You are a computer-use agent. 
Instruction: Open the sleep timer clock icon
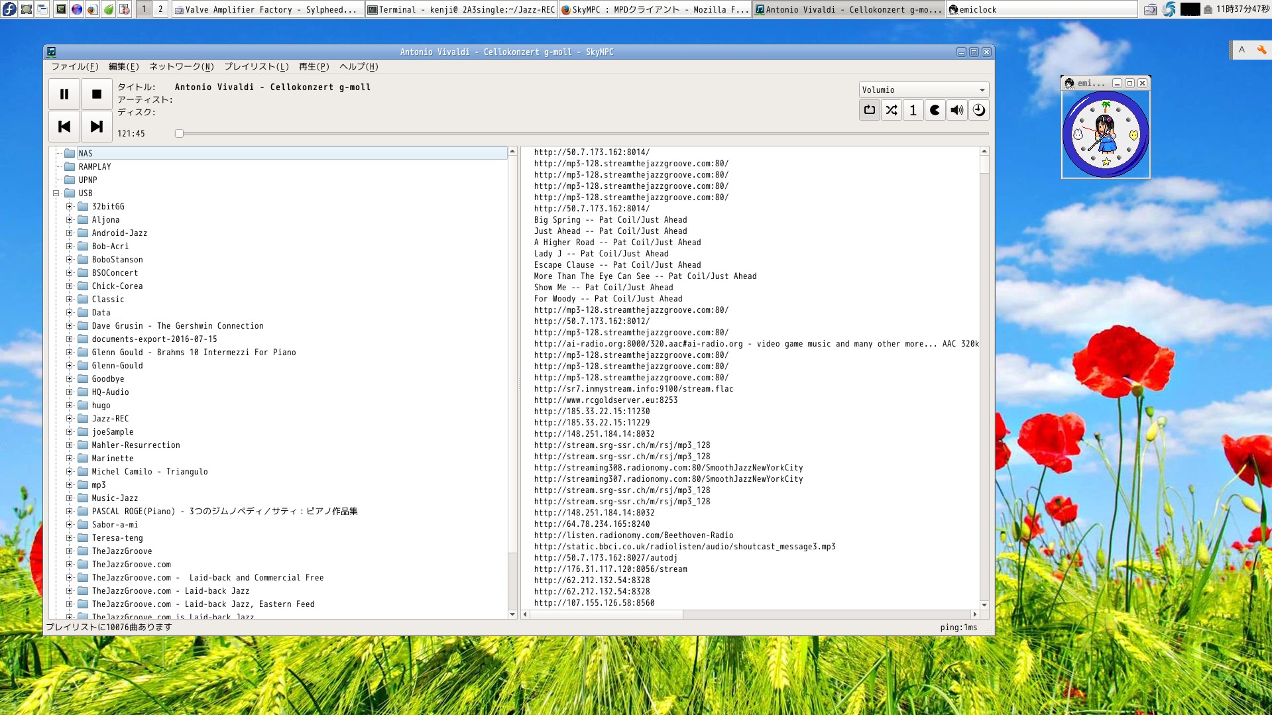pyautogui.click(x=978, y=110)
